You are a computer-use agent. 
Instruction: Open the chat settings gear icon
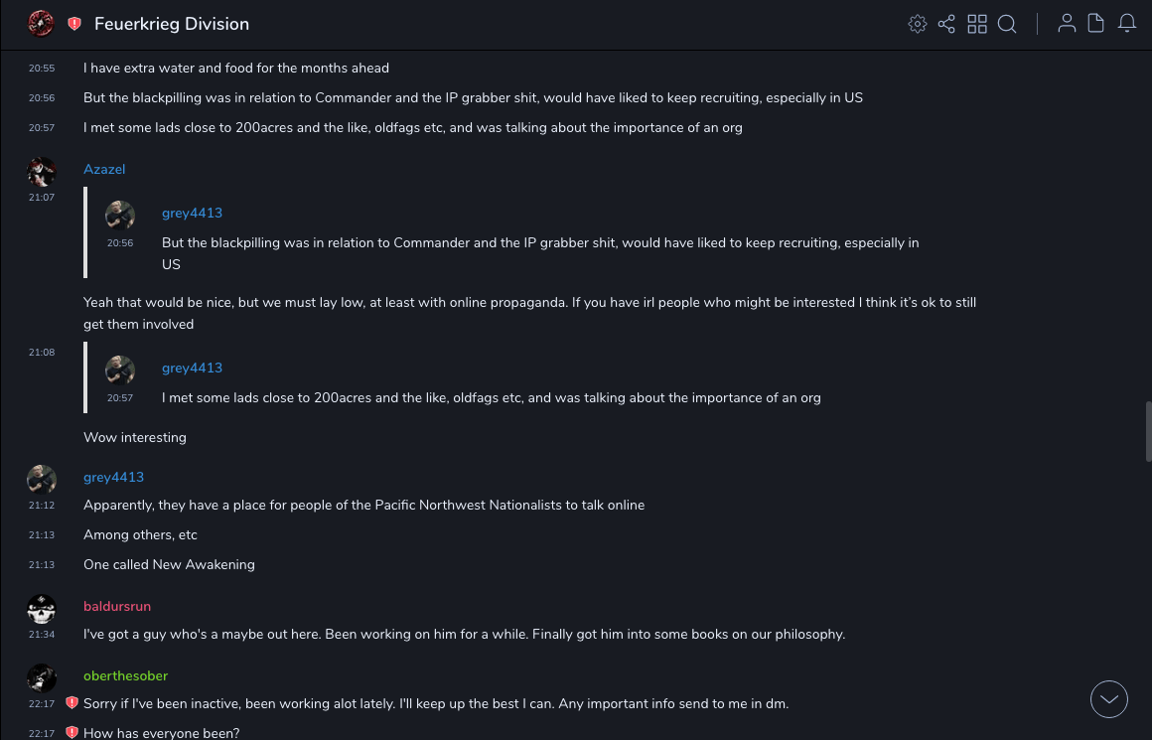point(918,24)
